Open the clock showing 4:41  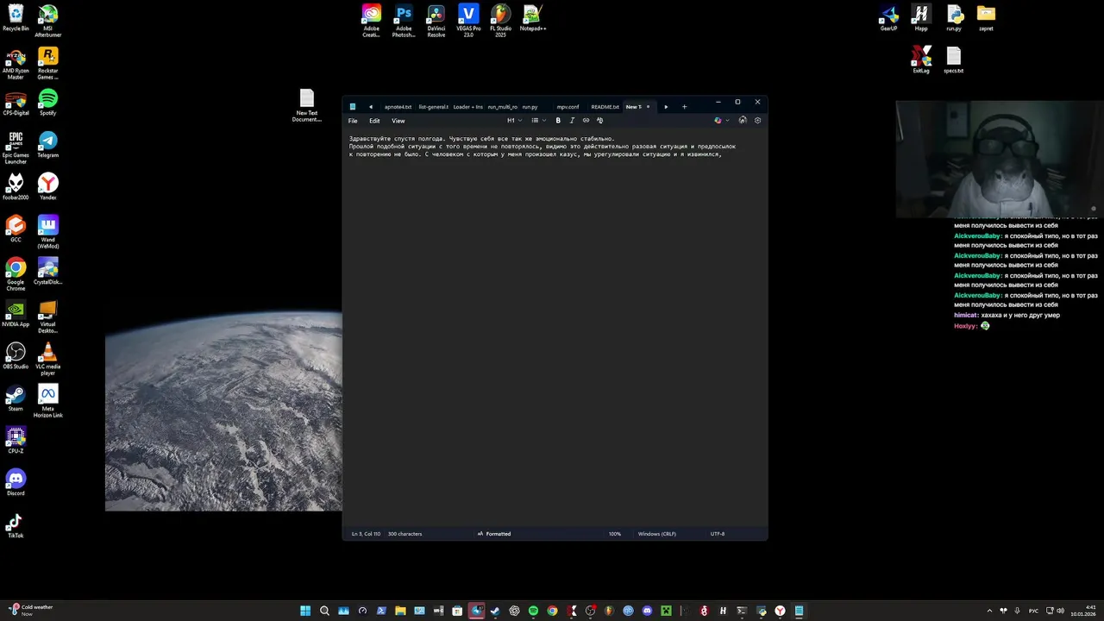pyautogui.click(x=1083, y=611)
